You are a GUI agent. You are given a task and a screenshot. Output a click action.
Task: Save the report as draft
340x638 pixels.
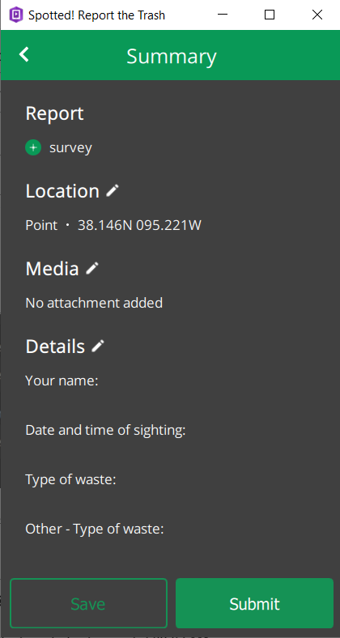point(89,603)
